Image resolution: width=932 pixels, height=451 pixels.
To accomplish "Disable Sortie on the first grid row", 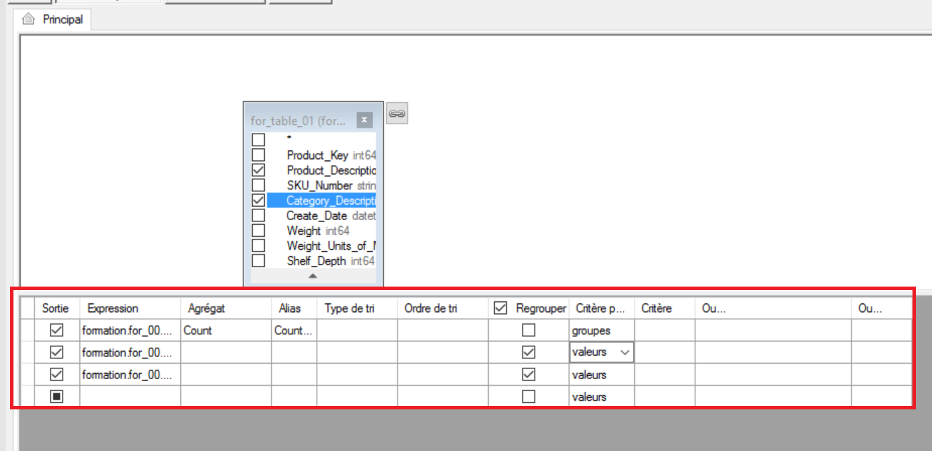I will [x=56, y=330].
